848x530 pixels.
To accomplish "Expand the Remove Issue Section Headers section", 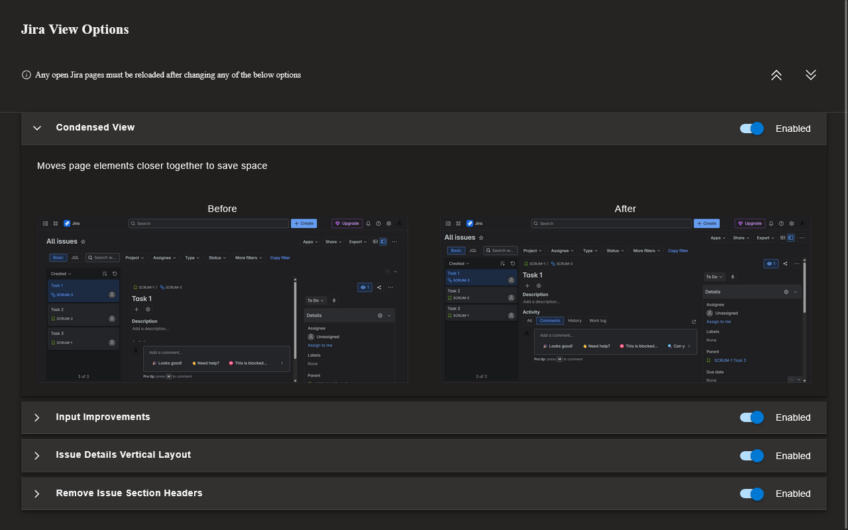I will point(36,494).
